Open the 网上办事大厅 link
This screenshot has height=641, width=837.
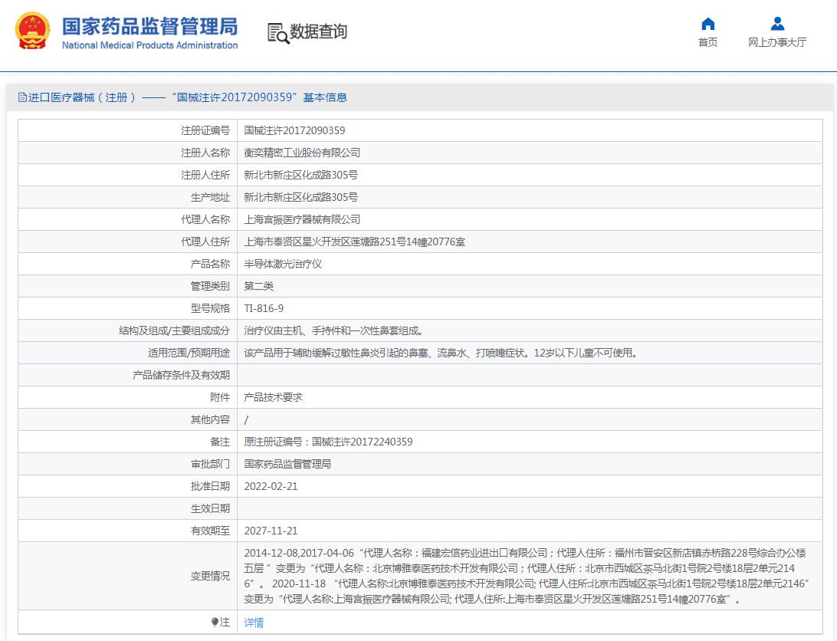[x=777, y=42]
